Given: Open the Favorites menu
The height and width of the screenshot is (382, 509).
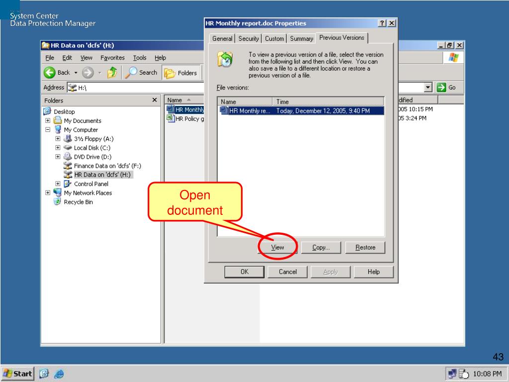Looking at the screenshot, I should (112, 58).
